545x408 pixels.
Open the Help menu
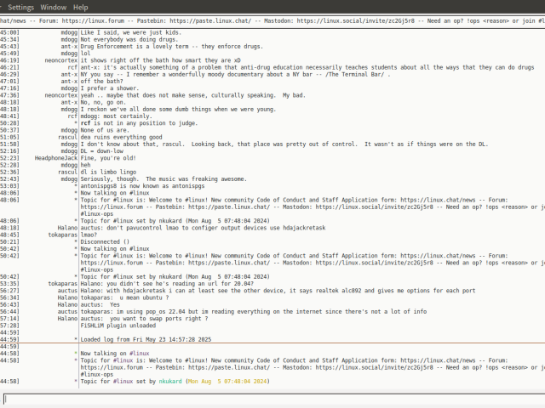pyautogui.click(x=80, y=6)
